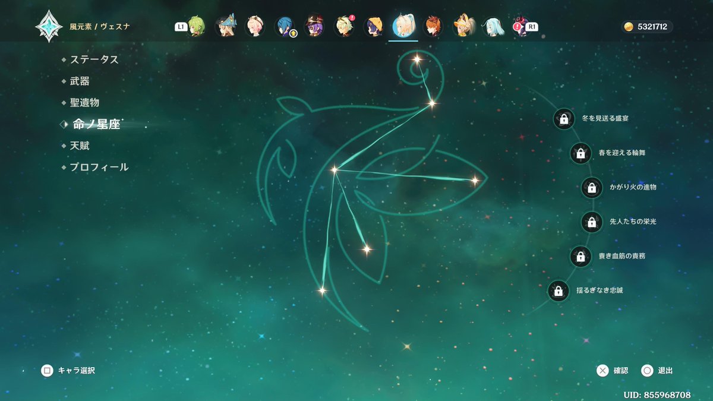This screenshot has height=401, width=713.
Task: Open locked constellation 貴き血筋の責務 icon
Action: [581, 257]
